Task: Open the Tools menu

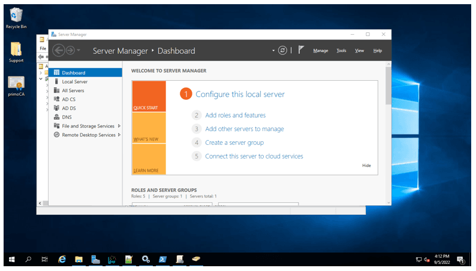Action: tap(341, 51)
